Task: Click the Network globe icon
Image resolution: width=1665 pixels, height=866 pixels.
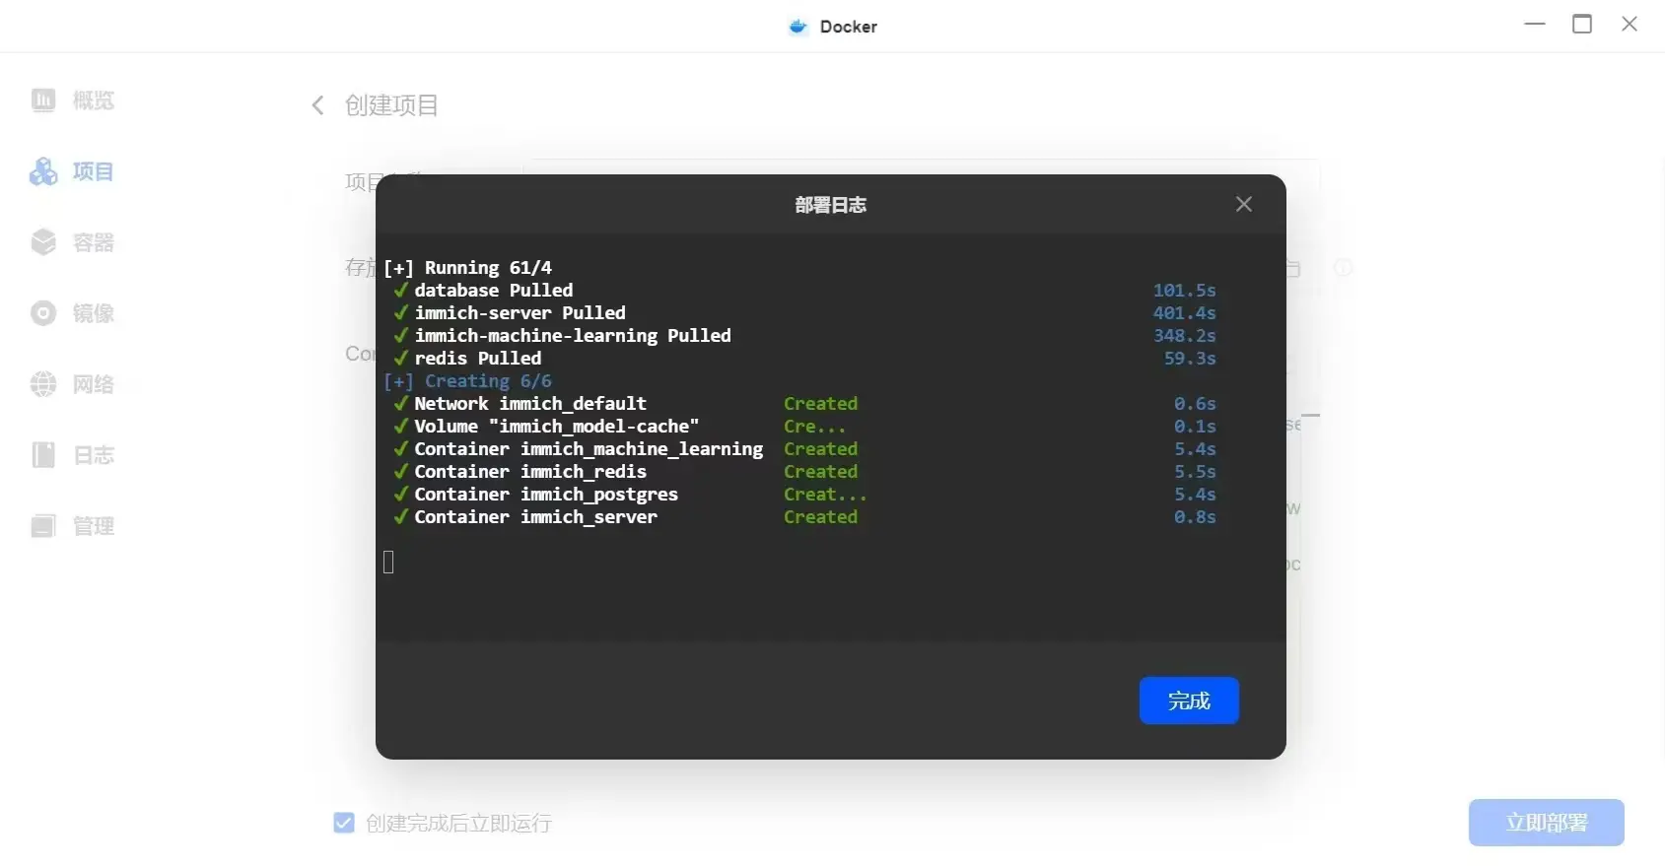Action: pos(43,384)
